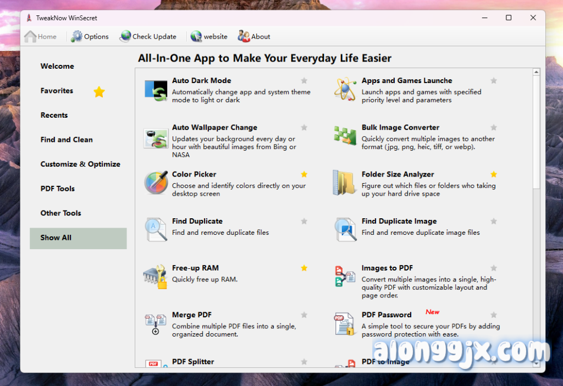Remove Free-up RAM from favorites star

tap(304, 268)
